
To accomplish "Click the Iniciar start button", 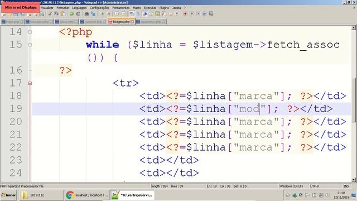I will [9, 195].
